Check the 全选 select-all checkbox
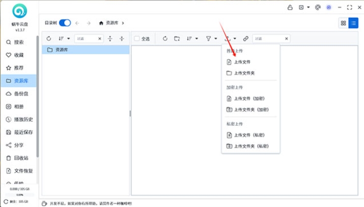Viewport: 364px width, 207px height. 137,39
